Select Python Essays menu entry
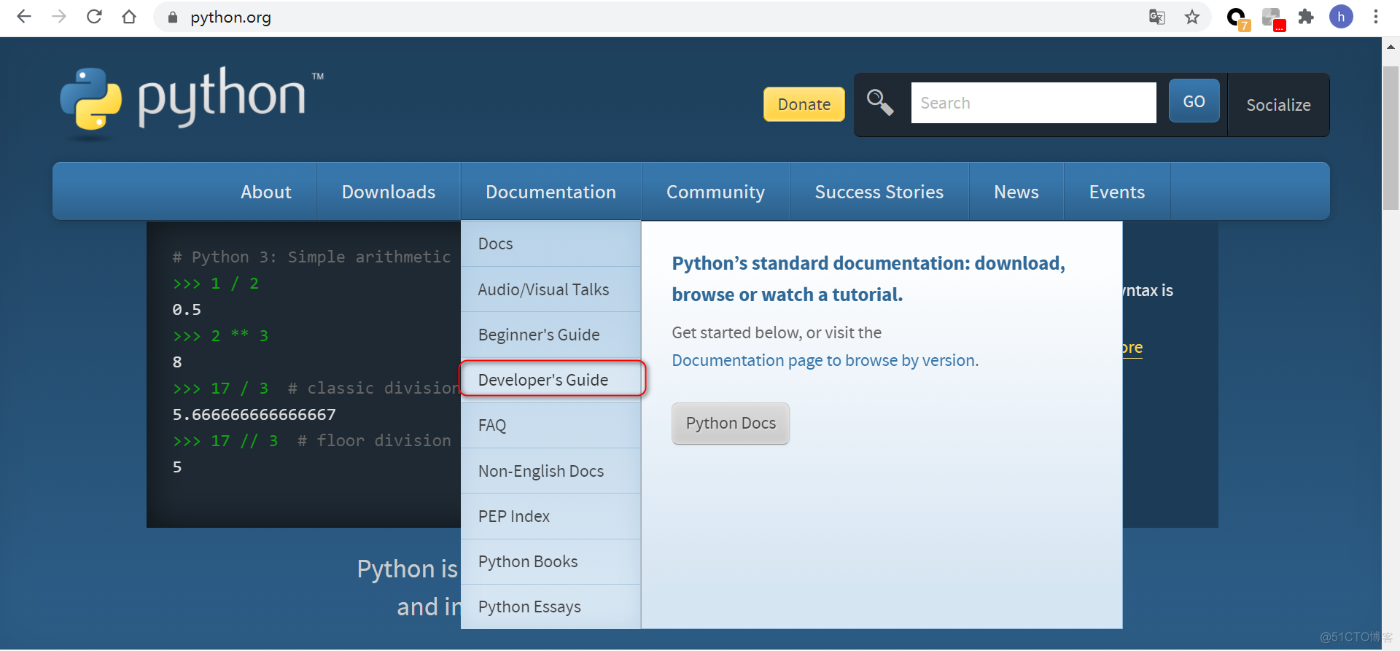Screen dimensions: 1400x651 (x=551, y=607)
